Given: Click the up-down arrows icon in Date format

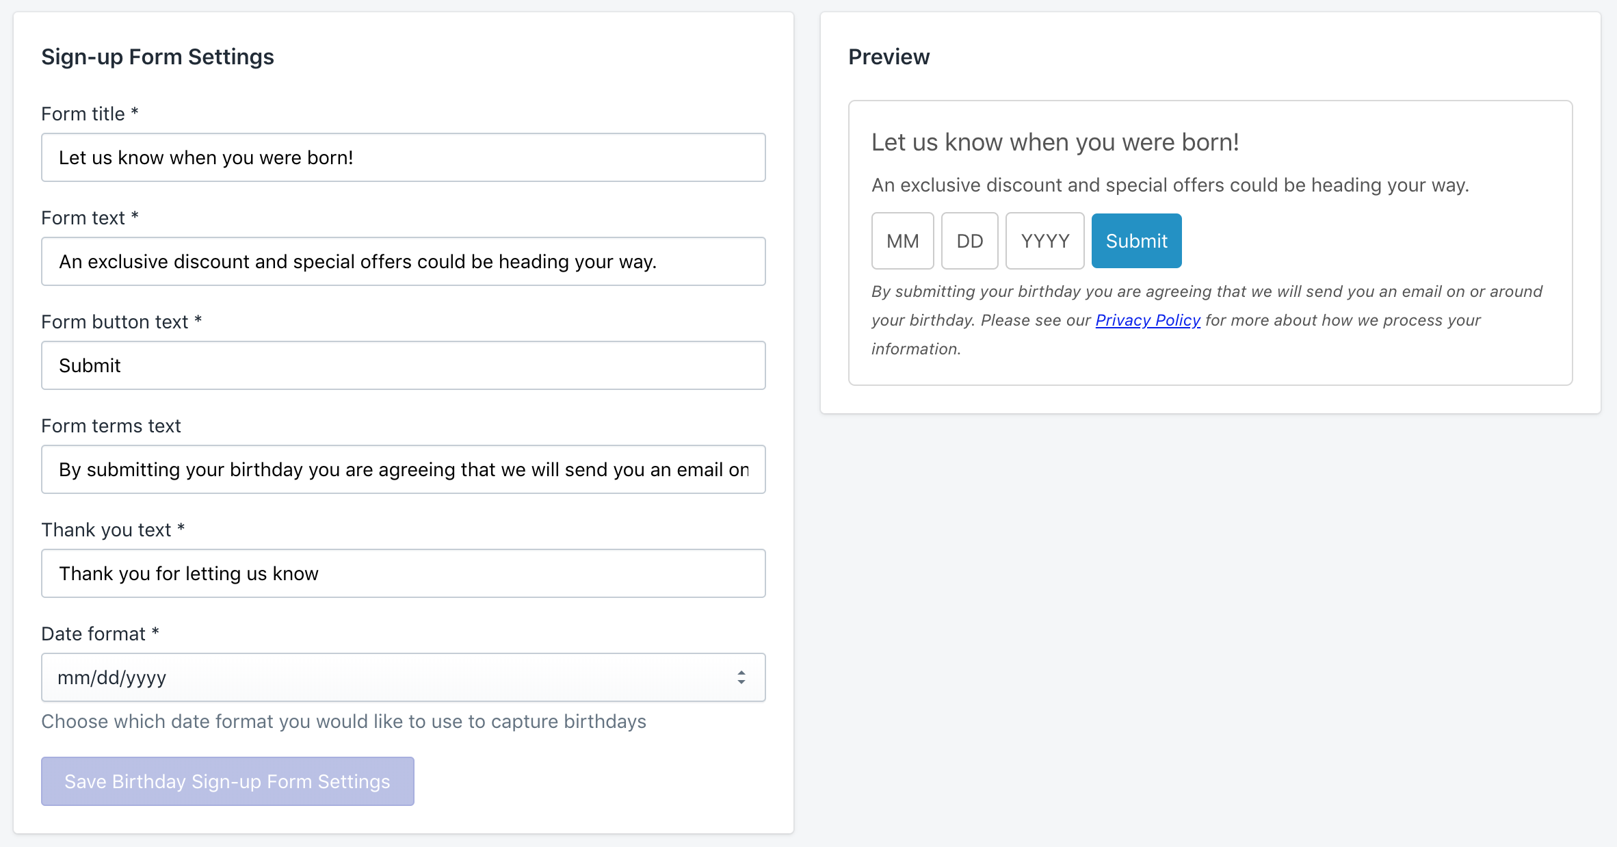Looking at the screenshot, I should tap(741, 677).
